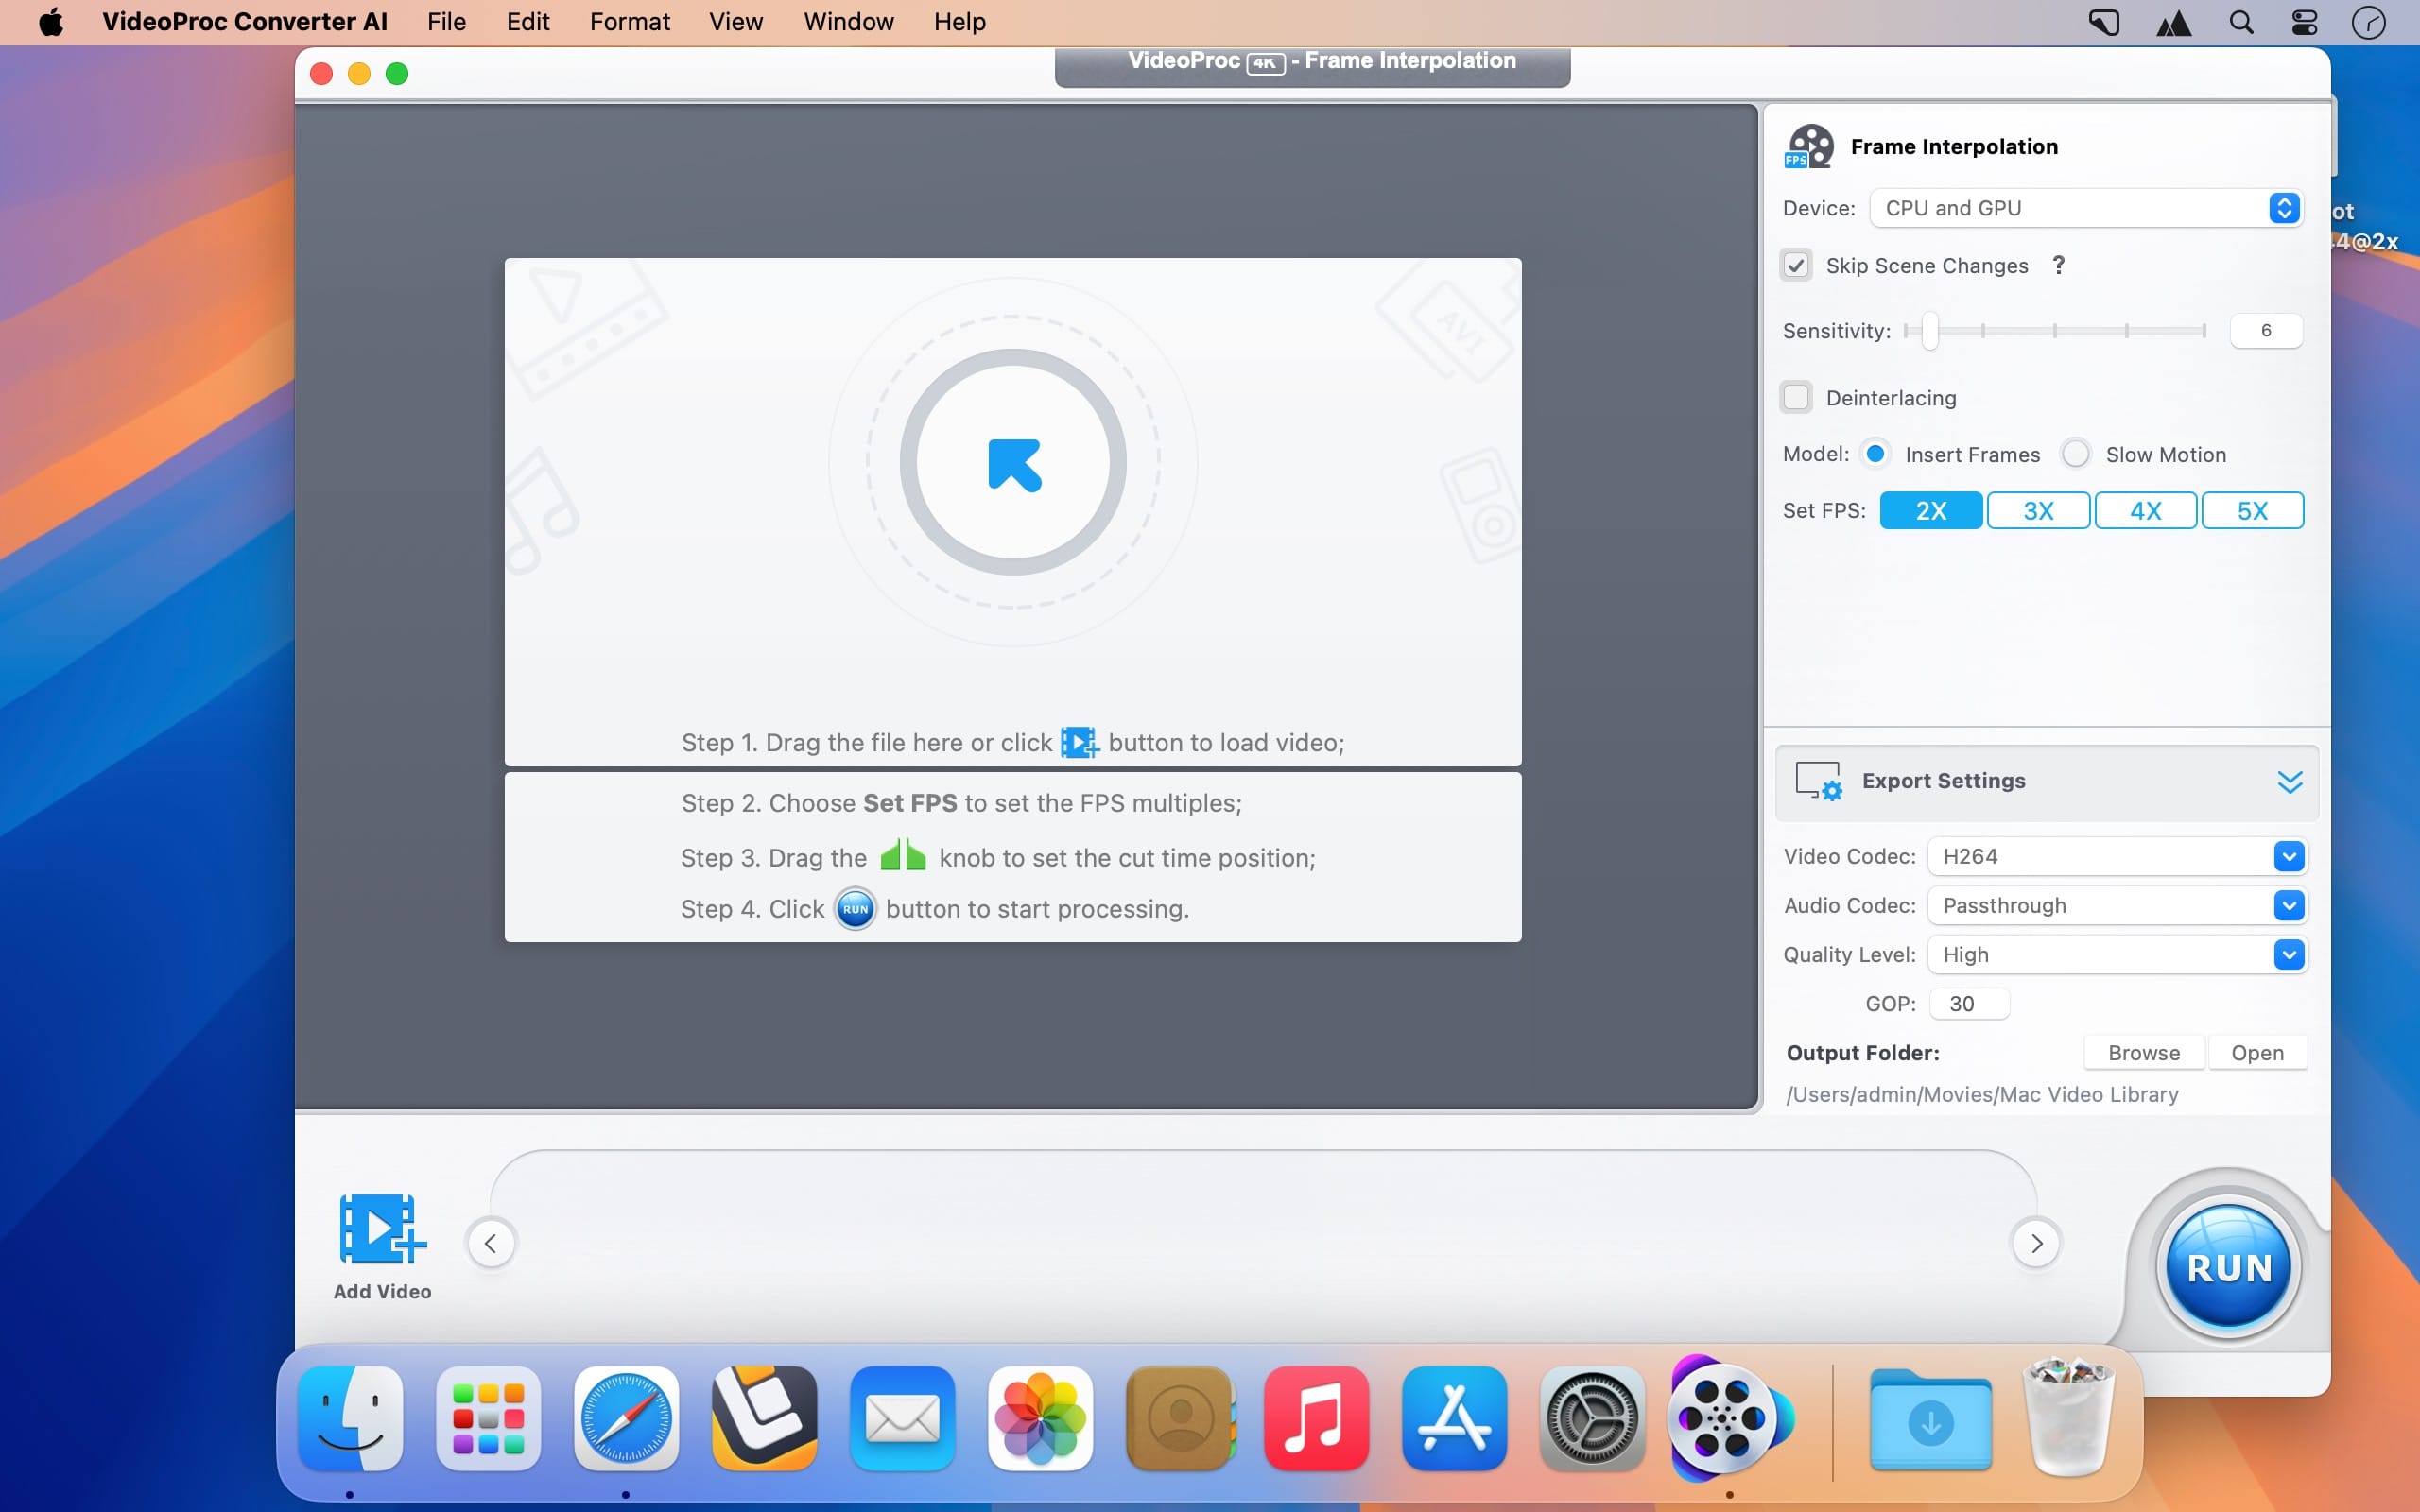Open the Format menu

click(629, 21)
